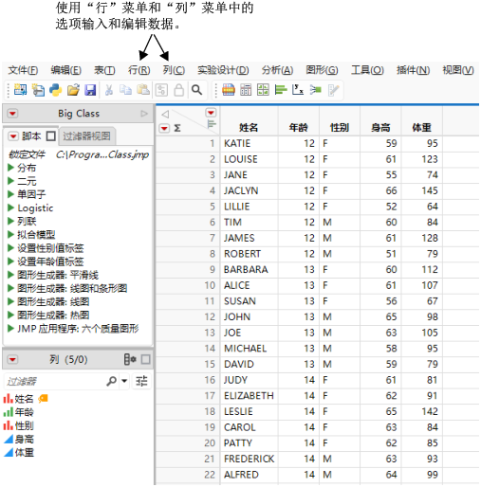Viewport: 481px width, 487px height.
Task: Toggle the square box in 列 (5/0) header
Action: (x=145, y=359)
